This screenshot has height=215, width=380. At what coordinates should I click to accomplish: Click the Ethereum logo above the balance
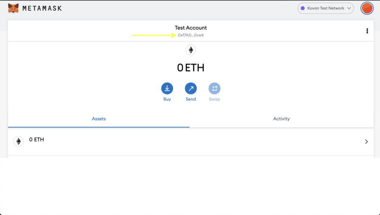pyautogui.click(x=191, y=50)
